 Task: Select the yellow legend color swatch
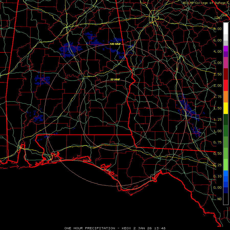coord(226,108)
